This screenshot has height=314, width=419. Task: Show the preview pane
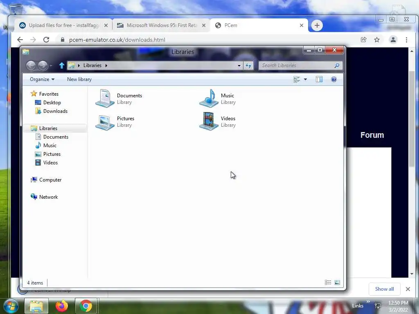[319, 79]
